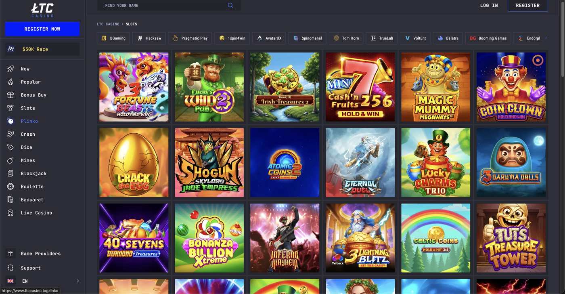This screenshot has width=565, height=294.
Task: Click the VoltEnt provider logo icon
Action: click(408, 38)
